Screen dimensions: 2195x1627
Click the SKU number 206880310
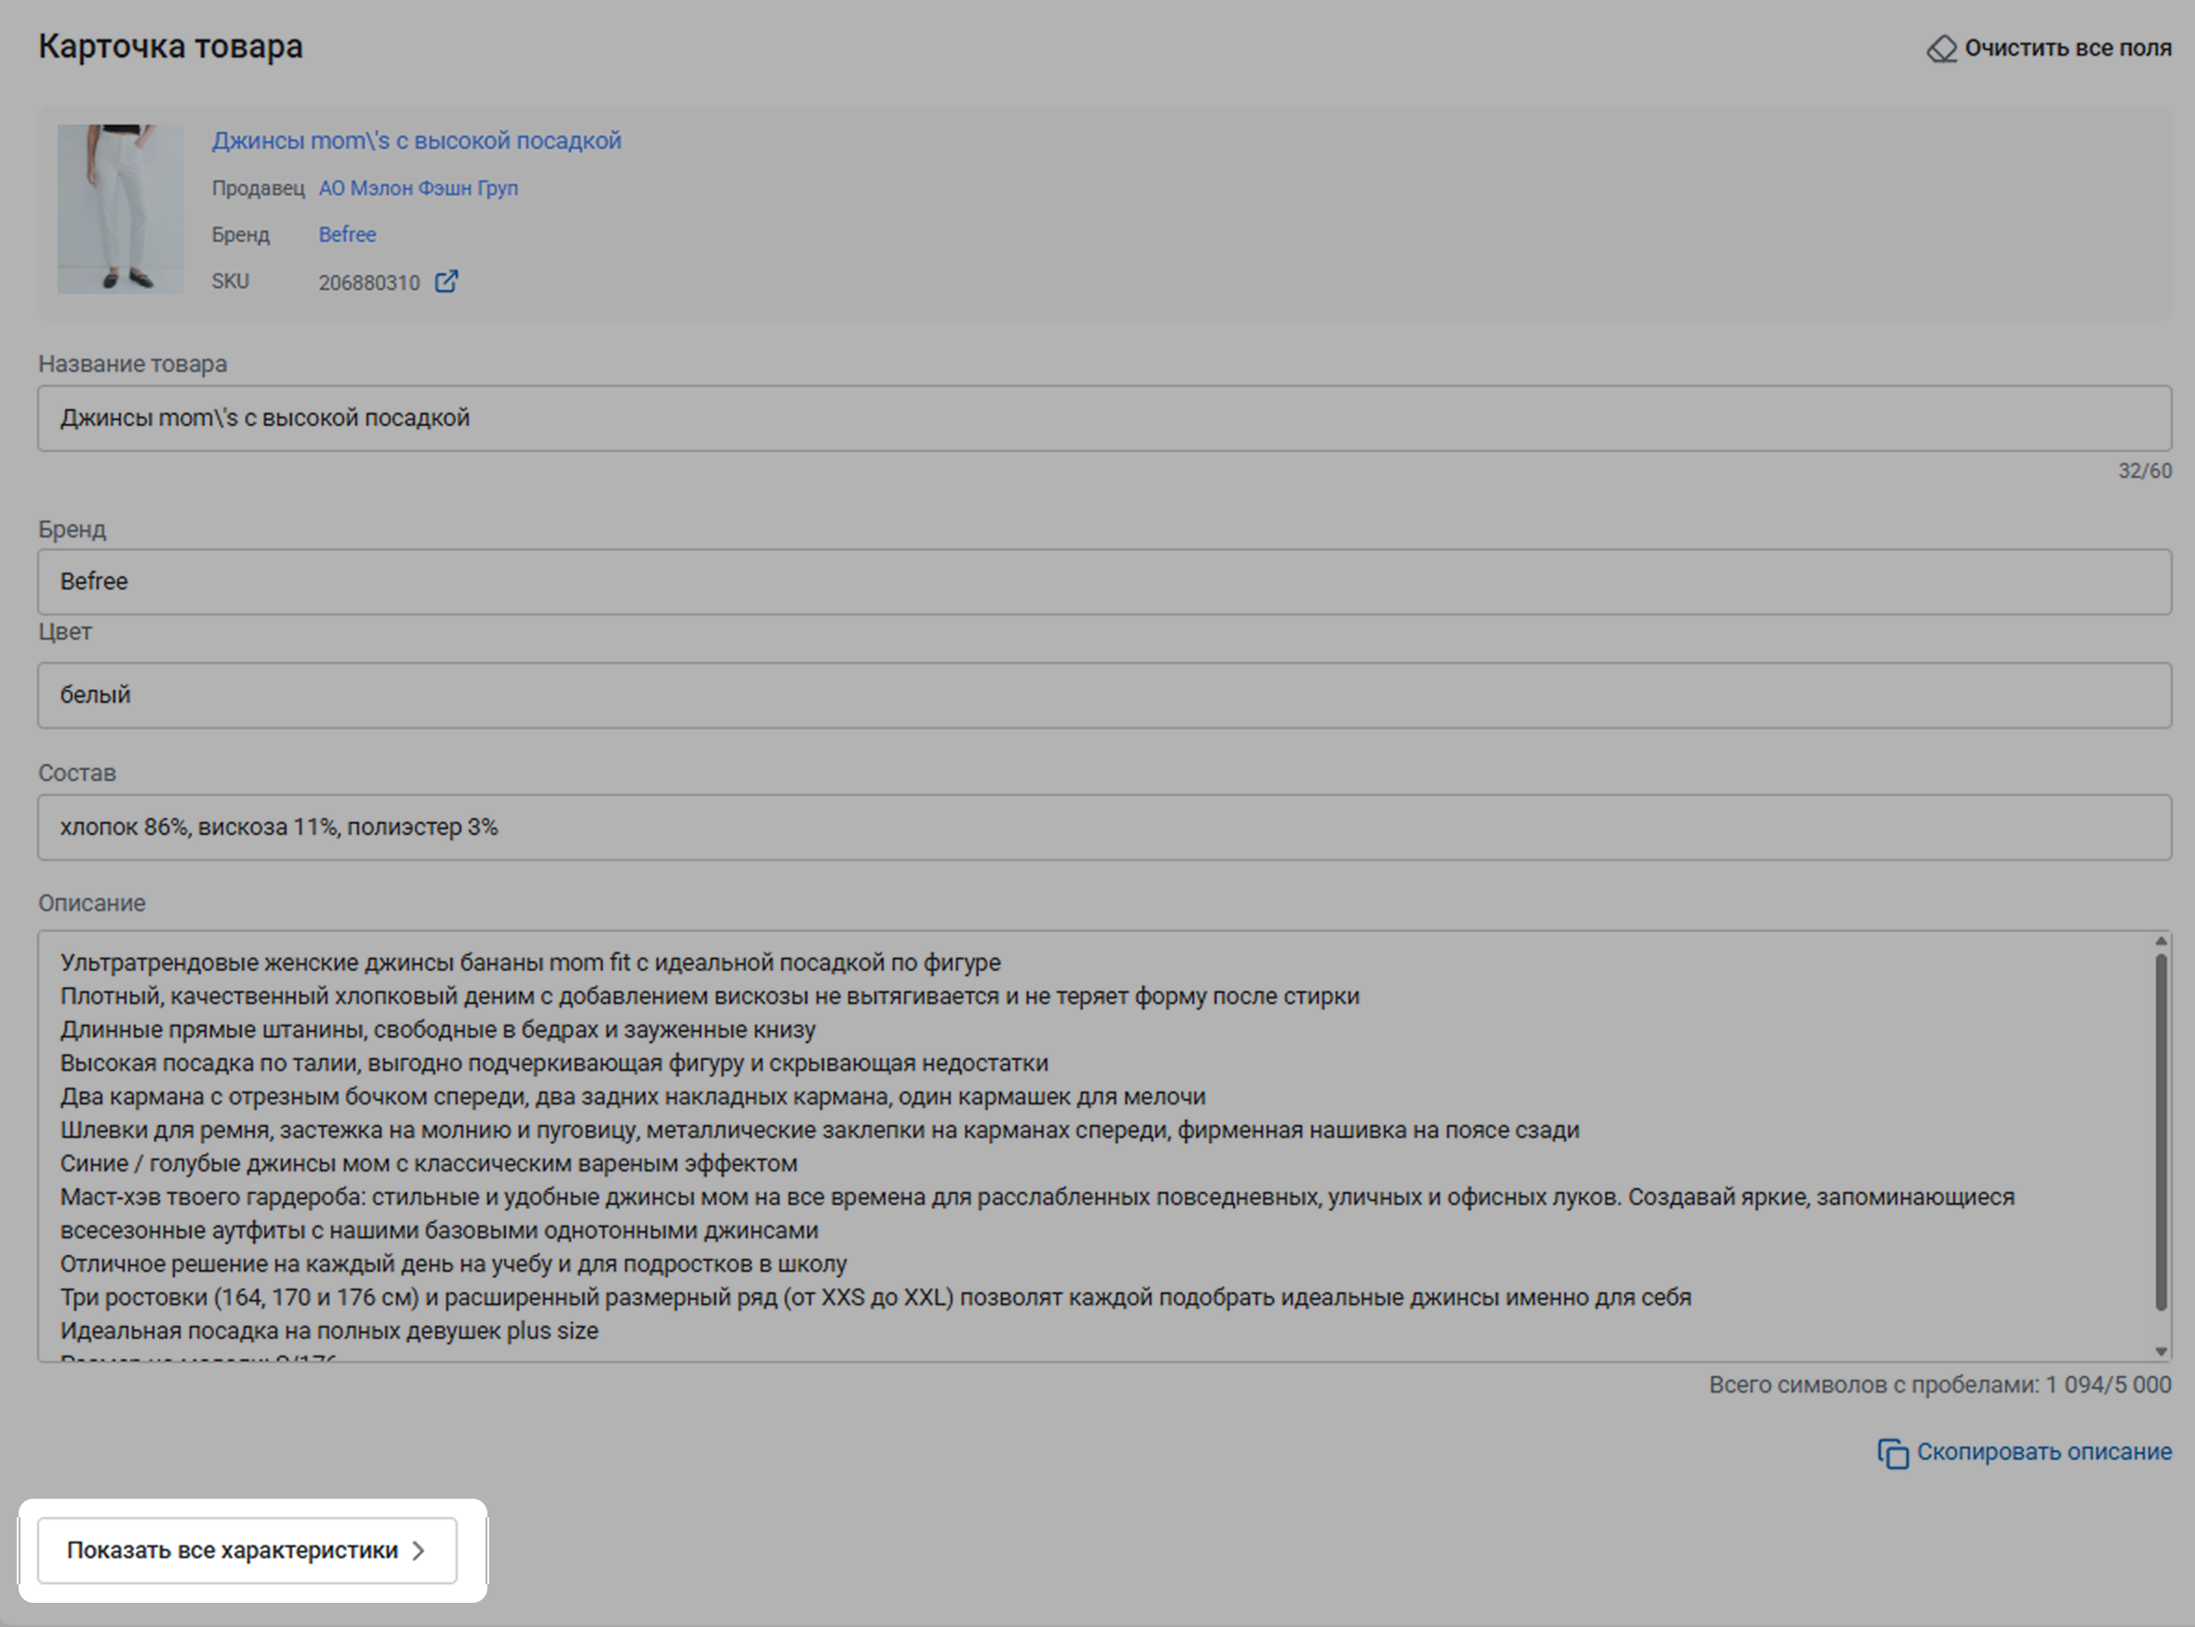368,283
